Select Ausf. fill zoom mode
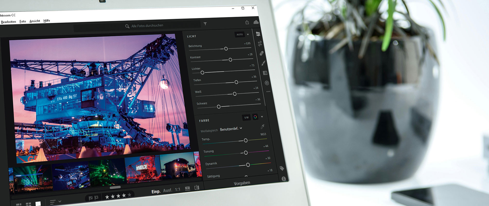Viewport: 489px width, 206px height. click(x=168, y=190)
